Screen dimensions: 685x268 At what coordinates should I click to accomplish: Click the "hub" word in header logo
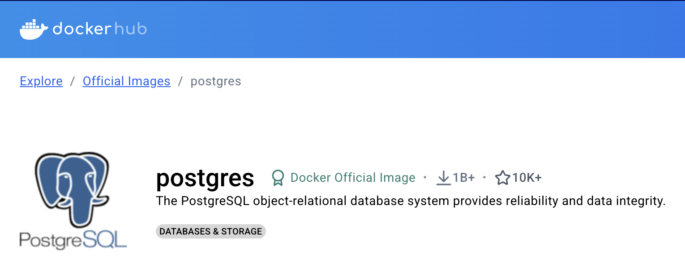click(130, 29)
